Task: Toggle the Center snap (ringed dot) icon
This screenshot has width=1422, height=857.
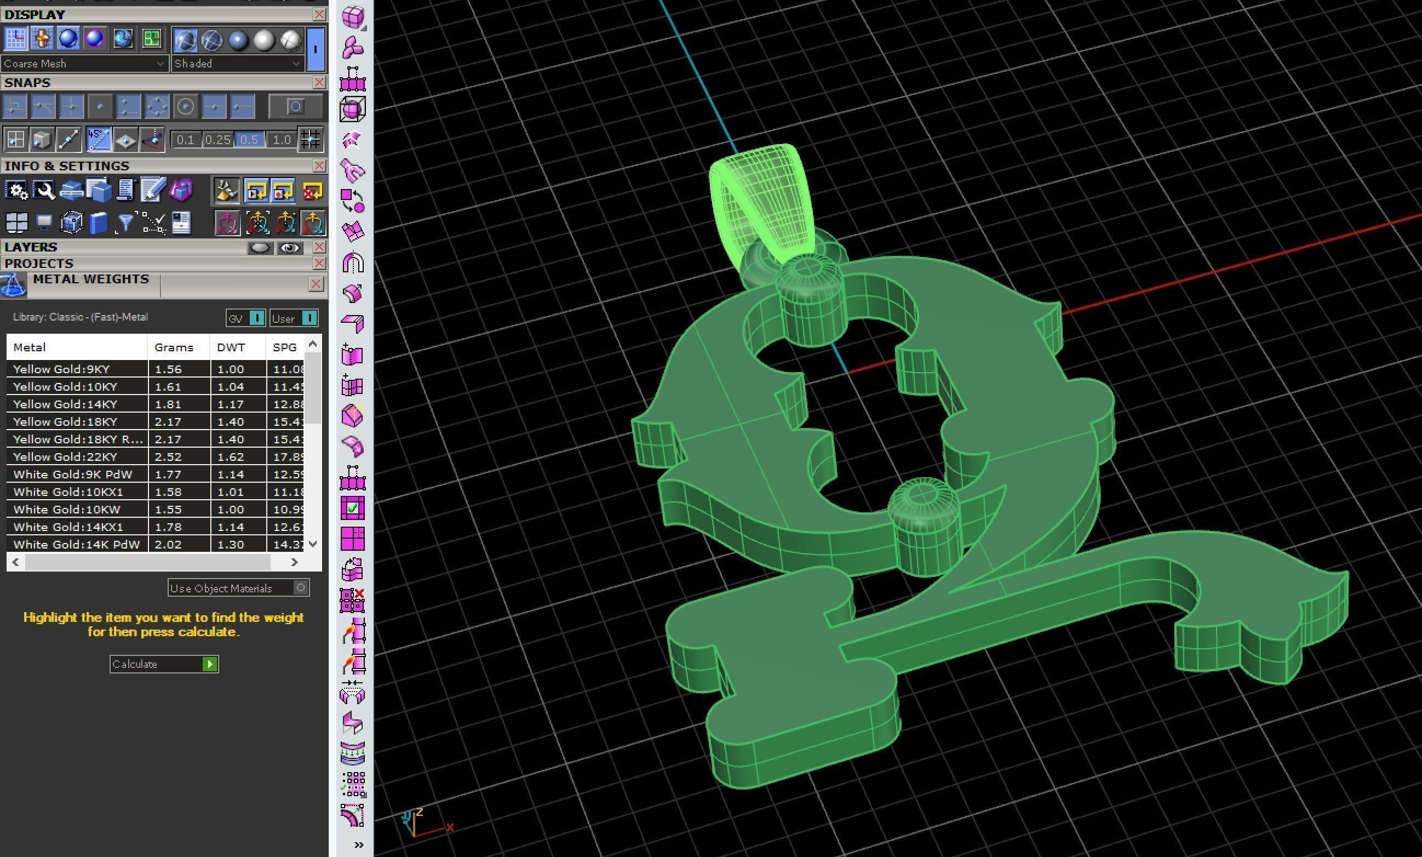Action: pyautogui.click(x=185, y=106)
